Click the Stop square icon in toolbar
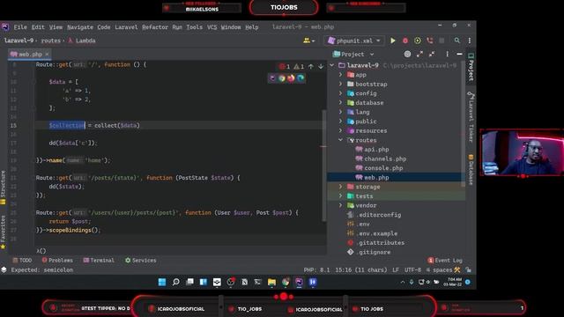Image resolution: width=564 pixels, height=317 pixels. pos(442,41)
